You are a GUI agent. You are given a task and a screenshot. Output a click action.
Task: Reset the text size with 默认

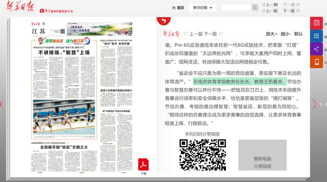pos(298,34)
